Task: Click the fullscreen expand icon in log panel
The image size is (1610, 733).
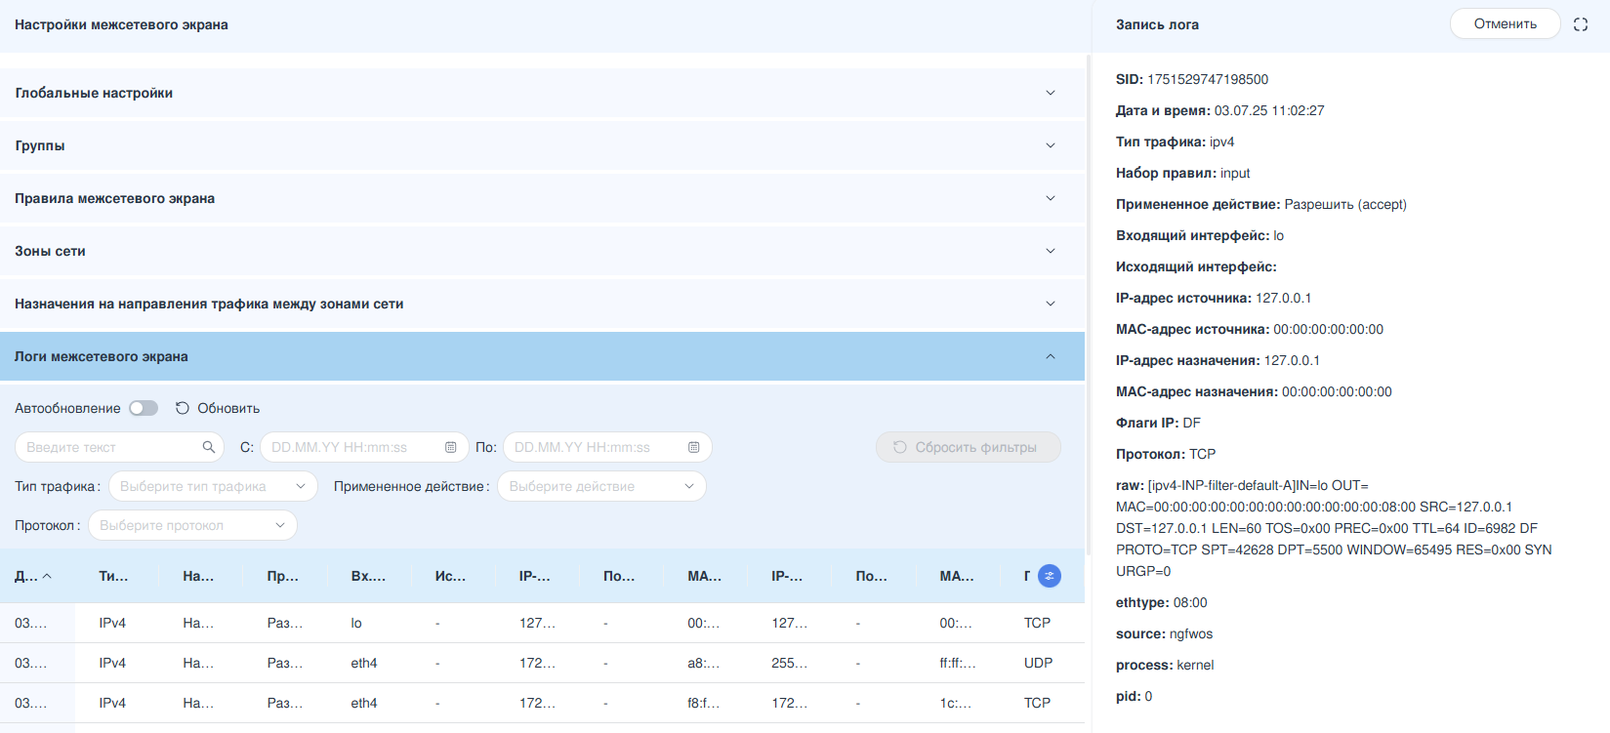Action: pyautogui.click(x=1581, y=24)
